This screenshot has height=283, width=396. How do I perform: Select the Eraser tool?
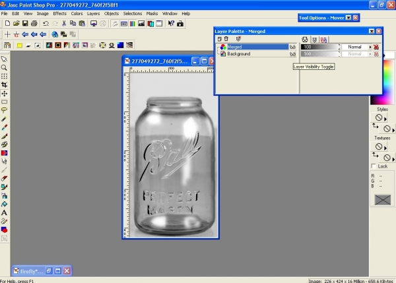tap(4, 179)
